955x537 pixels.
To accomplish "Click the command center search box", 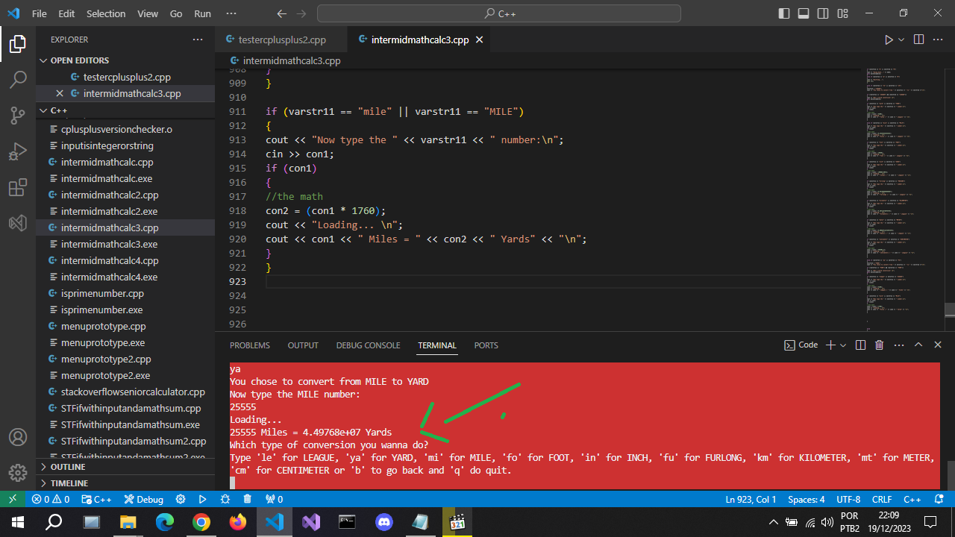I will [498, 13].
